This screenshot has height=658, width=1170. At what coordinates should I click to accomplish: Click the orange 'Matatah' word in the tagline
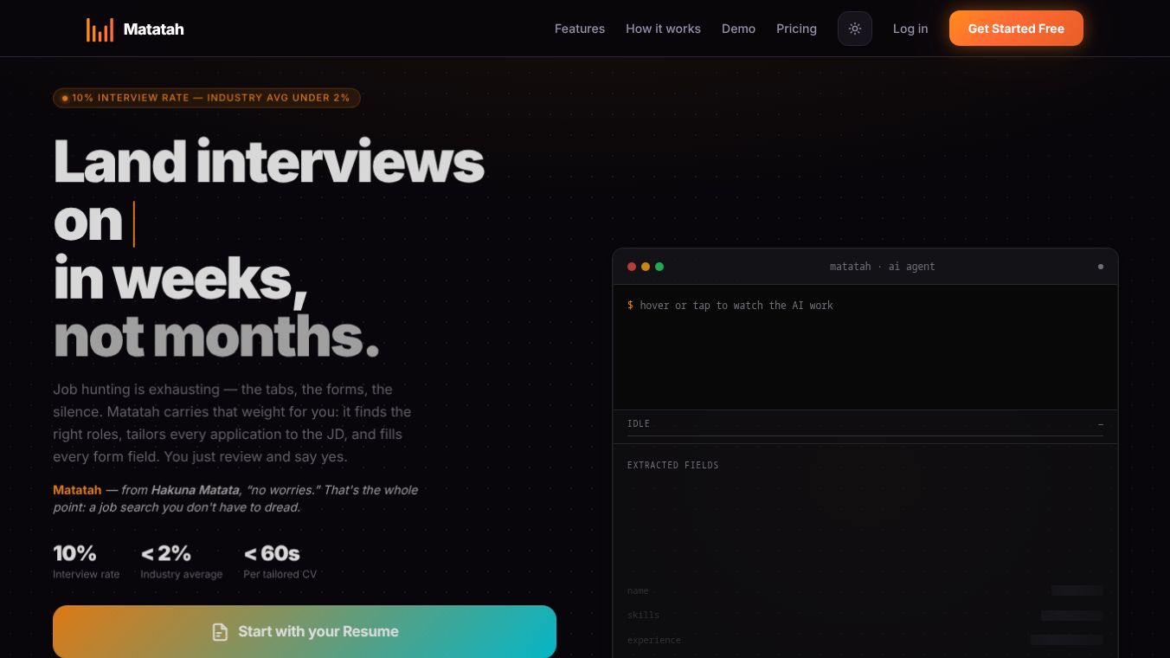77,490
